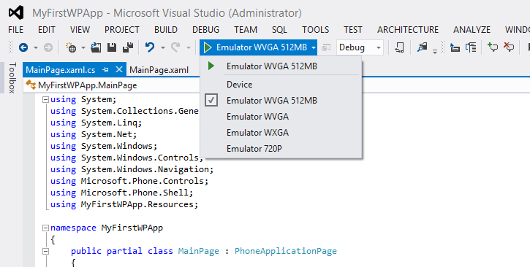Click the Open File folder icon
The width and height of the screenshot is (530, 267).
pyautogui.click(x=96, y=47)
